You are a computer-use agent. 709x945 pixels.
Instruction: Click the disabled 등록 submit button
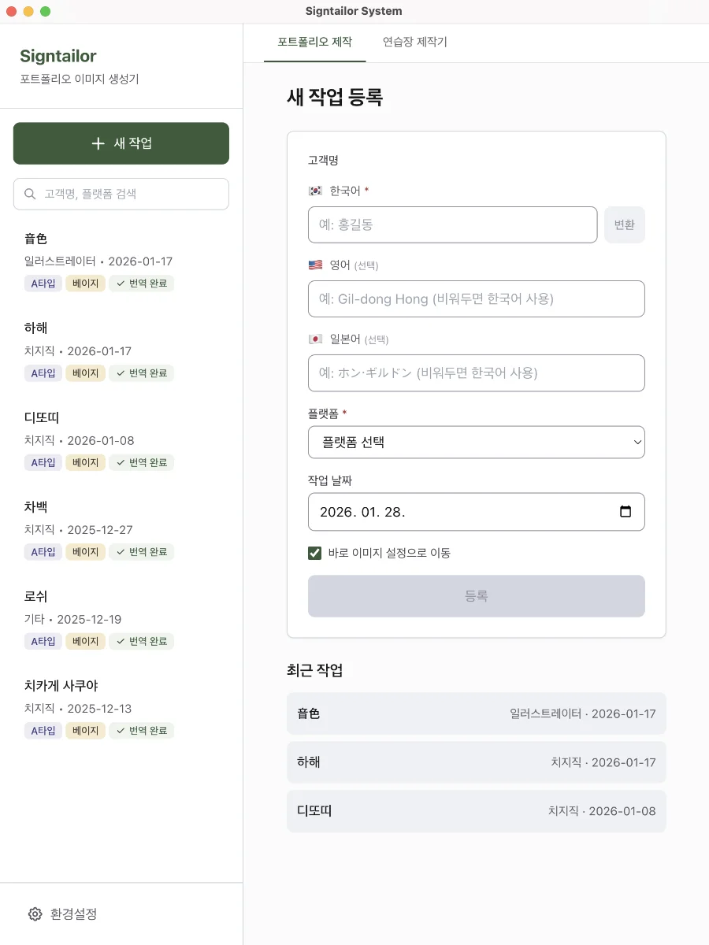[476, 596]
